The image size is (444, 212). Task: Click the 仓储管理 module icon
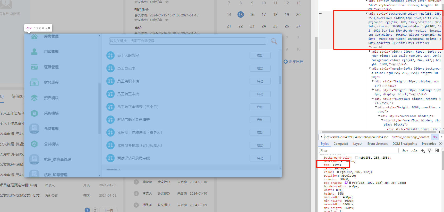tap(34, 129)
